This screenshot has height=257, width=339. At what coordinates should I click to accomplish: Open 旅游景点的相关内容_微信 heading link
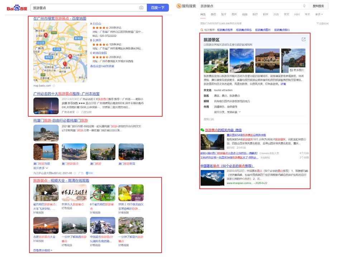(x=223, y=130)
